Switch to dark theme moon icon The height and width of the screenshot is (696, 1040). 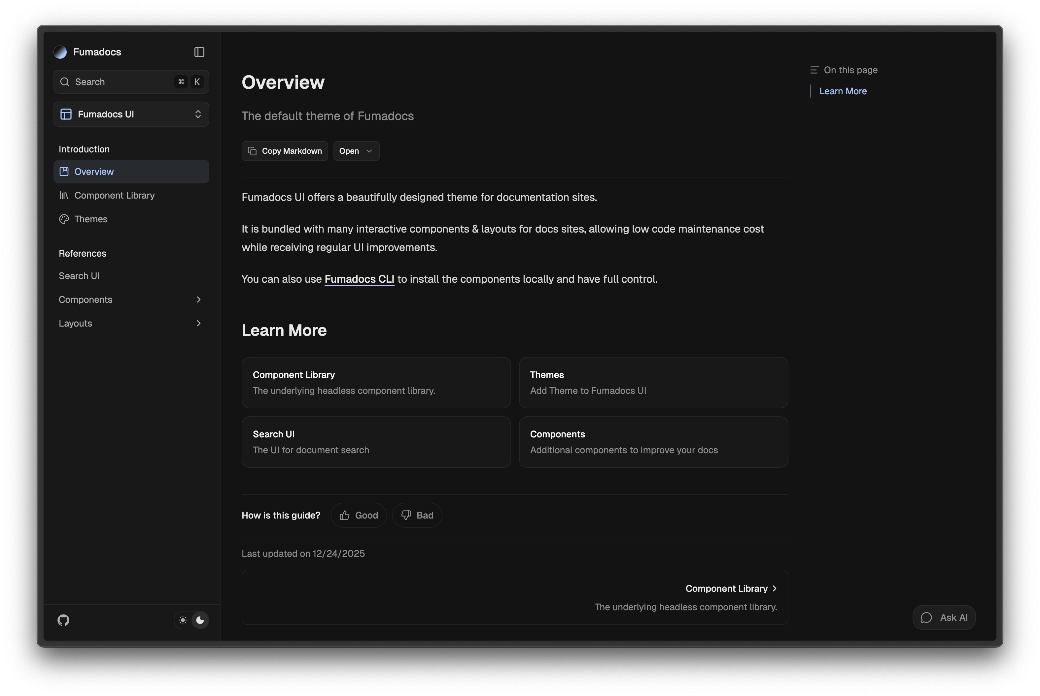click(x=200, y=620)
